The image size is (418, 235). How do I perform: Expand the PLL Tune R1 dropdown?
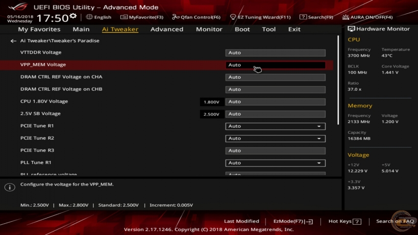coord(275,163)
